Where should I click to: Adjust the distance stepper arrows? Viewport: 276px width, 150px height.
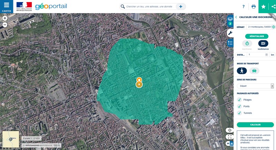[266, 55]
